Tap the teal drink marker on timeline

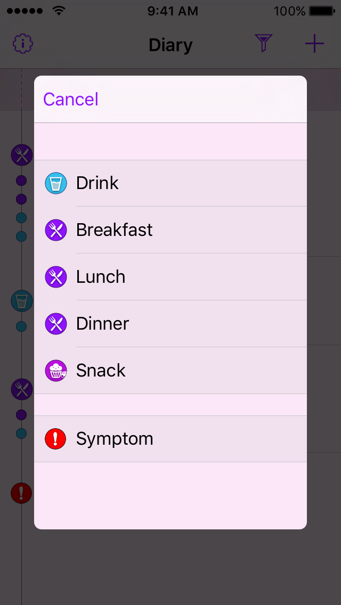22,301
